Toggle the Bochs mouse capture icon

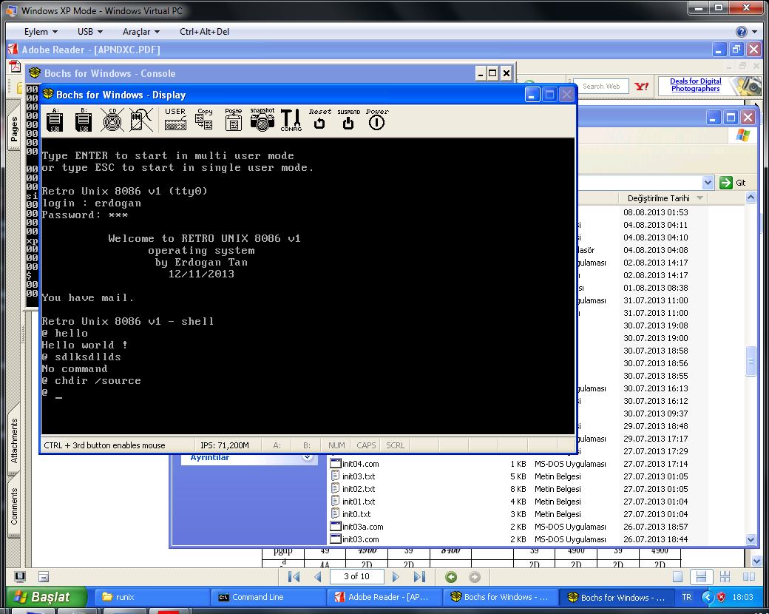click(x=140, y=120)
